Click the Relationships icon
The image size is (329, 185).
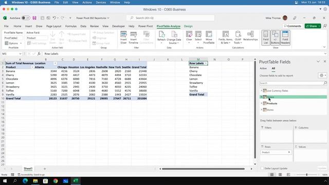tap(250, 36)
